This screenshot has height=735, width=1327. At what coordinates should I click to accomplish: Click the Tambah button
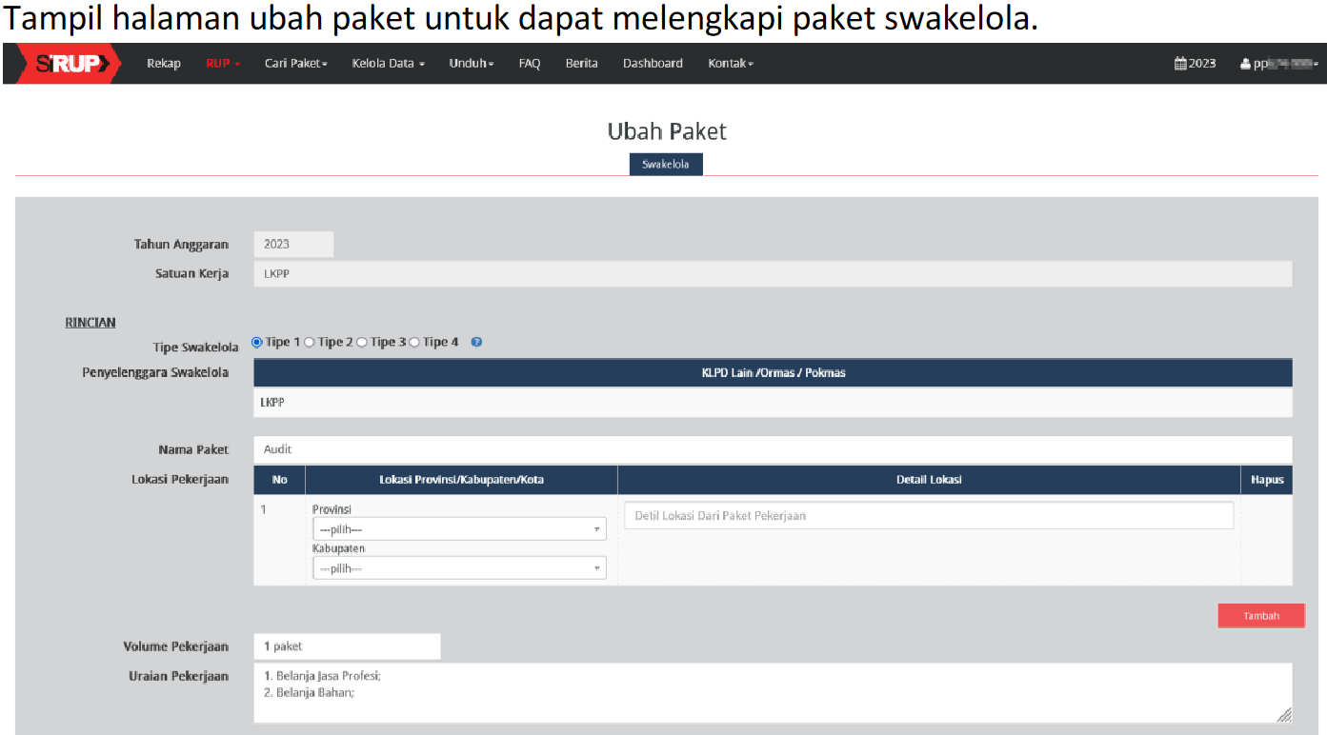coord(1260,616)
